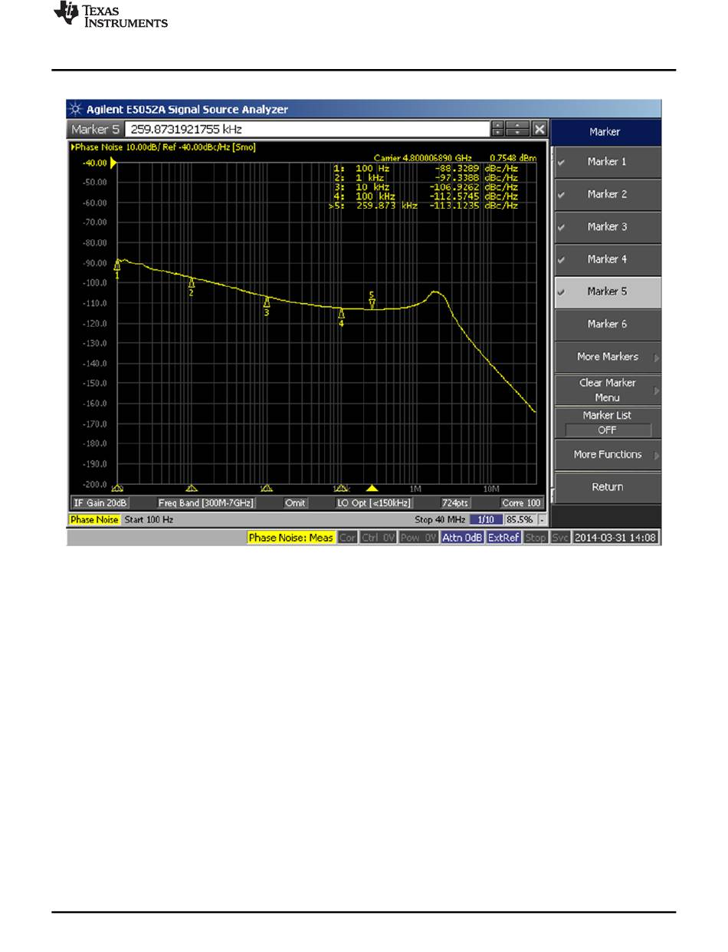Click the Stop status indicator
This screenshot has width=728, height=952.
536,538
